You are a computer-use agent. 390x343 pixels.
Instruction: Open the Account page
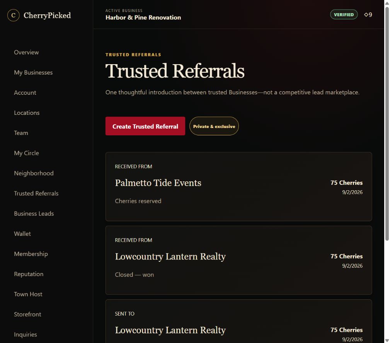[25, 92]
